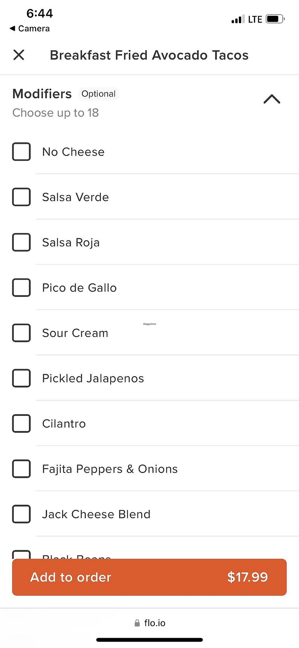Toggle the Cilantro checkbox
Screen dimensions: 299x648
[21, 424]
